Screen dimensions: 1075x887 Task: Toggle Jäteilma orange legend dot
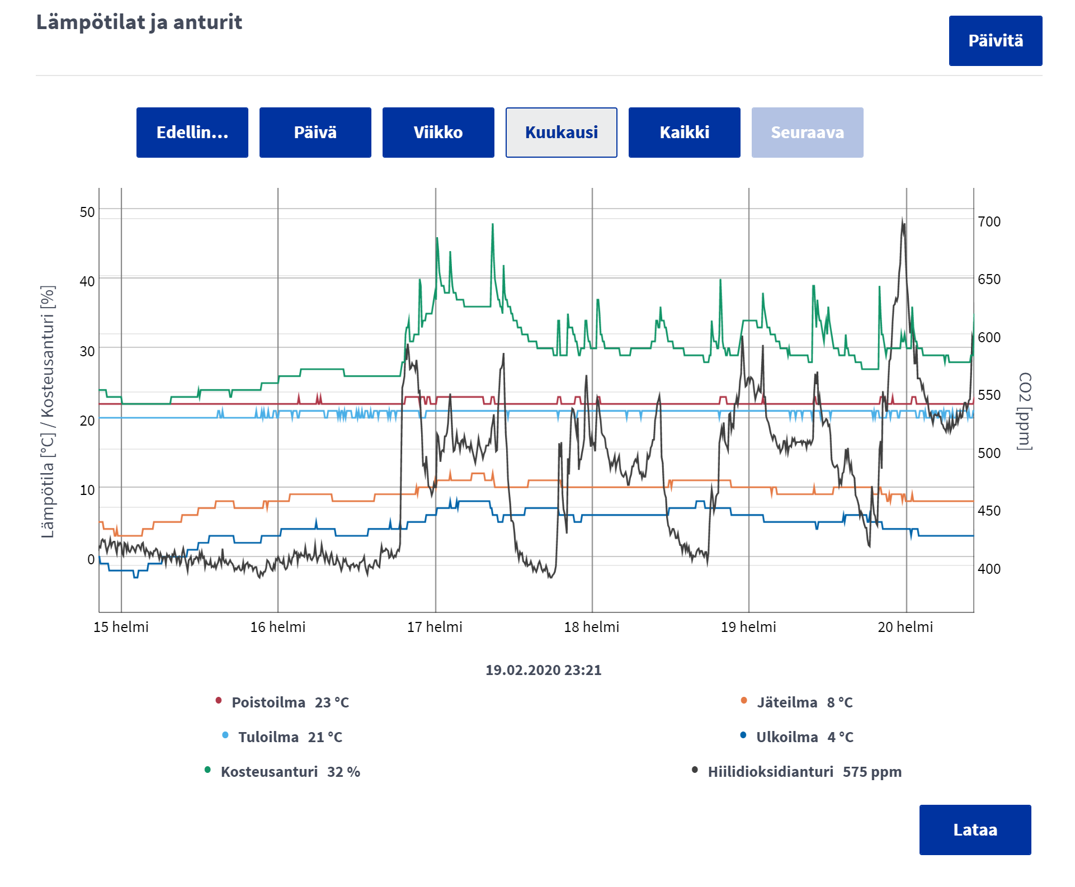pyautogui.click(x=744, y=701)
